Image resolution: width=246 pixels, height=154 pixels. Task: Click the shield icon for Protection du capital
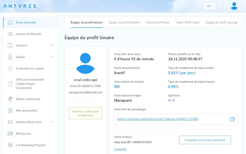coord(10,69)
